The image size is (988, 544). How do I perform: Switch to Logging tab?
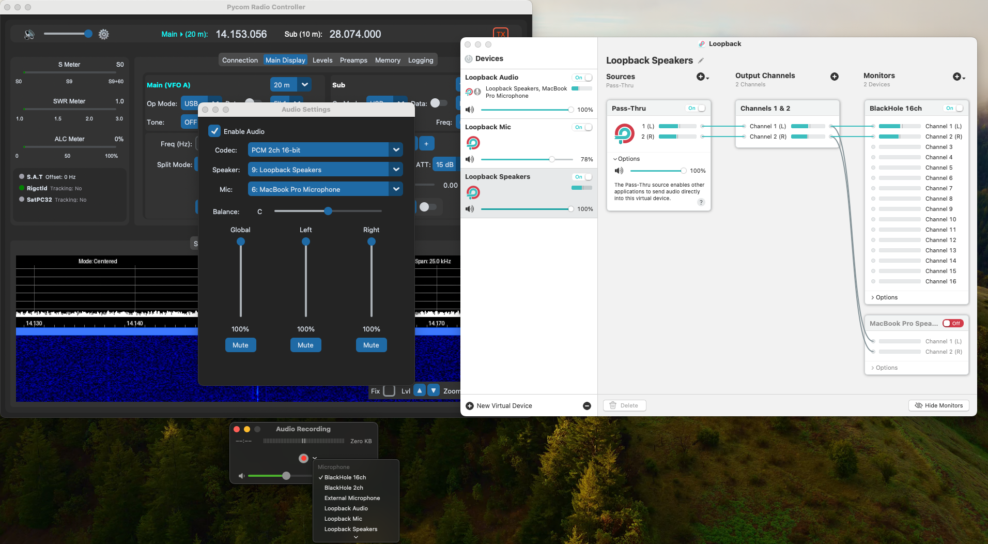pyautogui.click(x=421, y=60)
